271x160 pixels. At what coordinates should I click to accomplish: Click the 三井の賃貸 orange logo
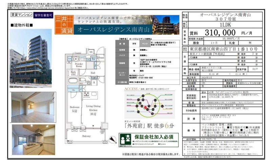coord(64,25)
